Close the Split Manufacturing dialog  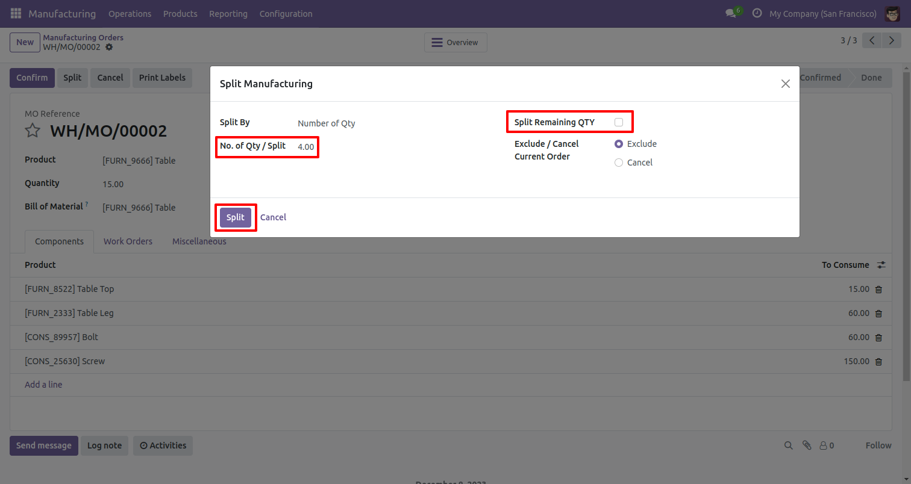[785, 84]
